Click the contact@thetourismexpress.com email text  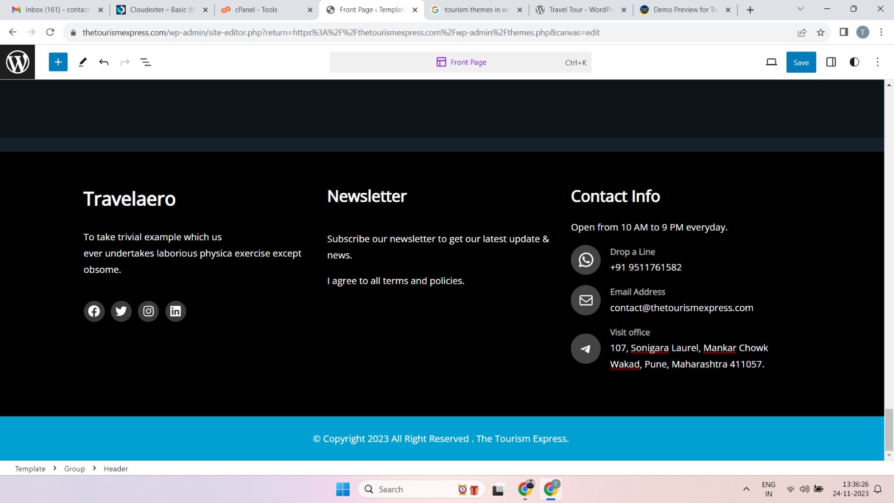(681, 308)
